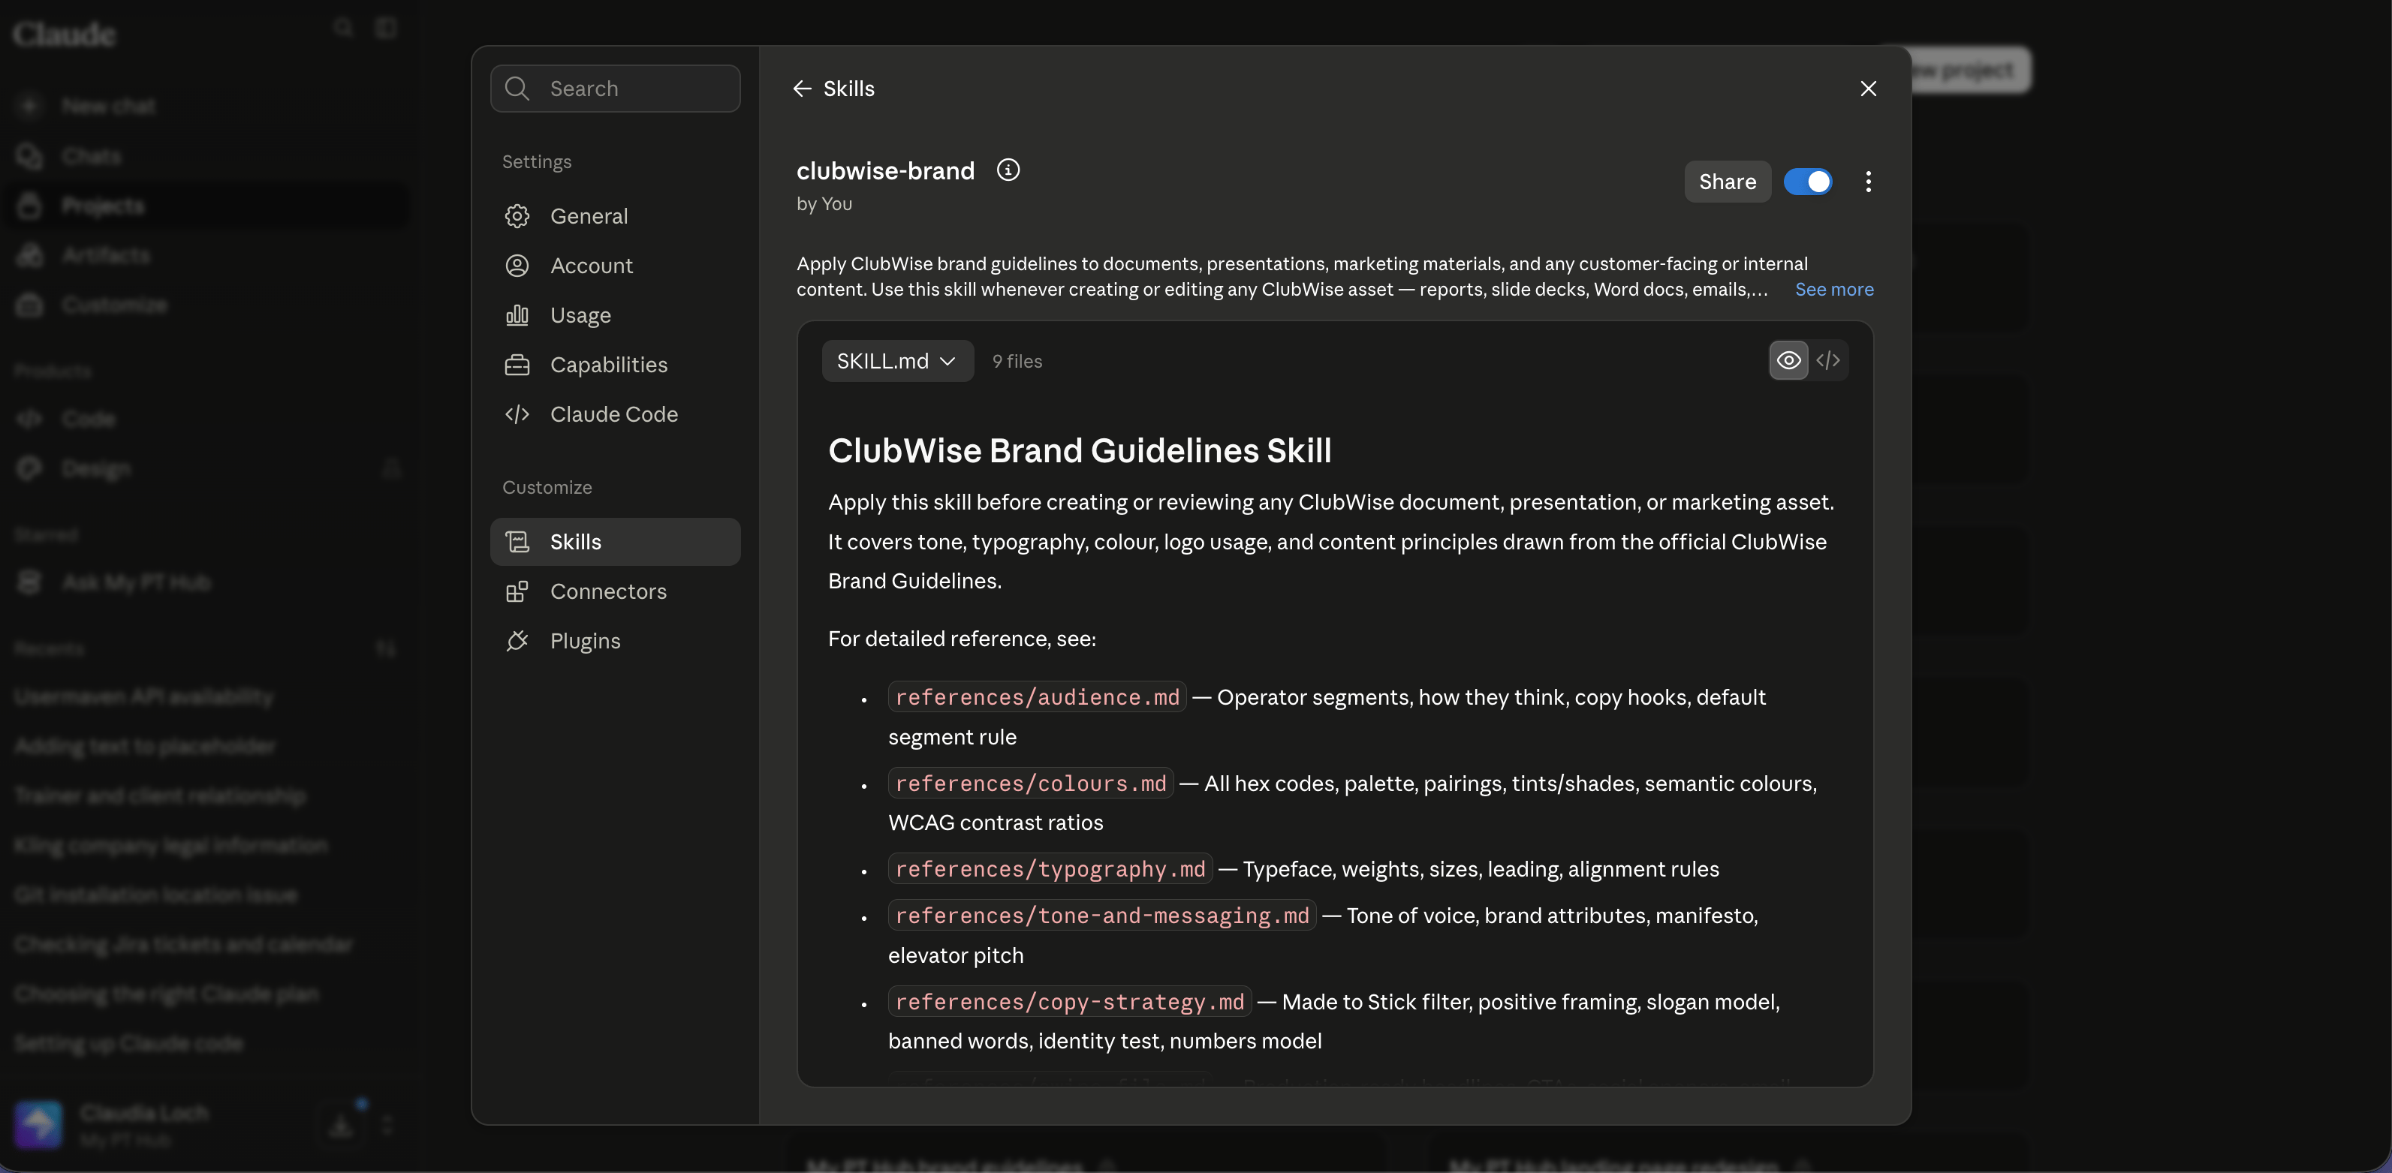Screen dimensions: 2392x1173
Task: Open recent chat Adding text to placeholder
Action: click(145, 746)
